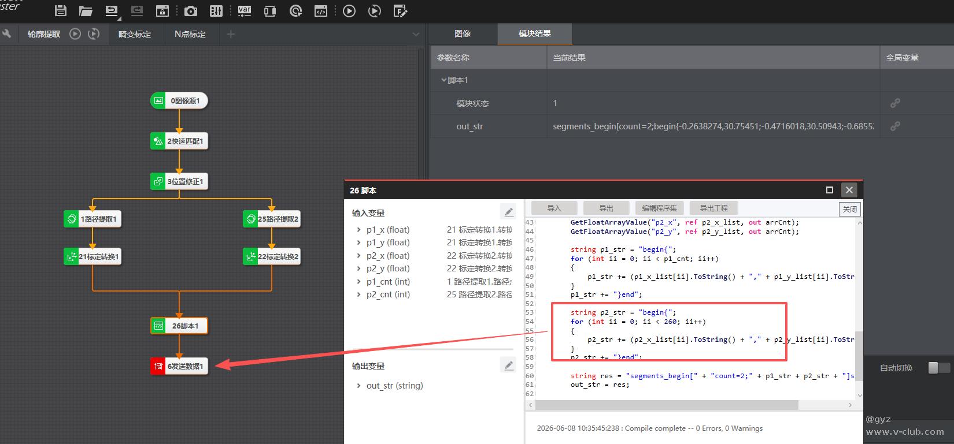
Task: Switch to 轮廓提取 flow tab
Action: click(x=44, y=34)
